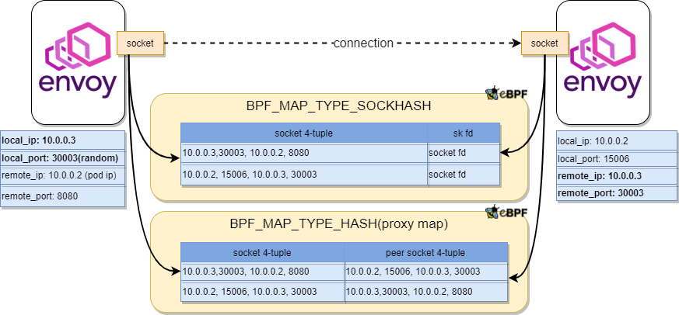Select "remote_port: 8080" field
Viewport: 679px width, 315px height.
[x=62, y=196]
